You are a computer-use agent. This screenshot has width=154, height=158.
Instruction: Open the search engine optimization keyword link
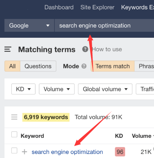67,152
